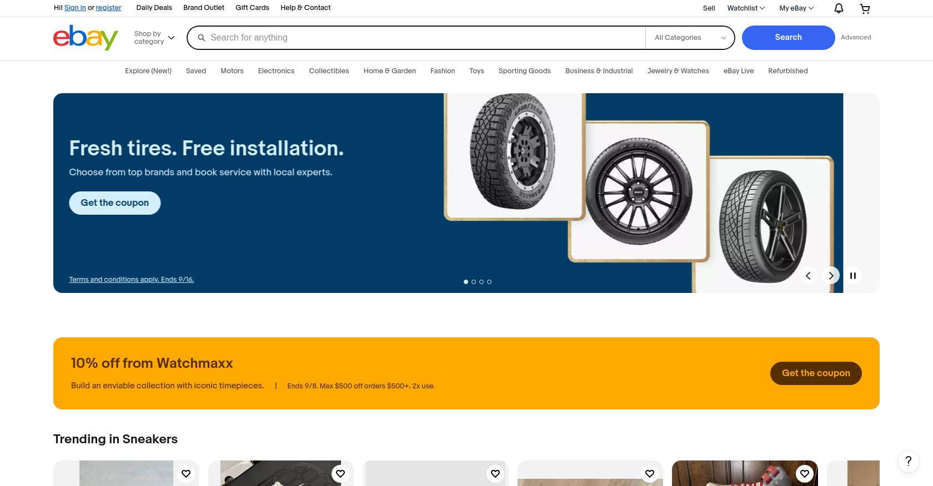Get the Watchmaxx coupon

point(816,373)
